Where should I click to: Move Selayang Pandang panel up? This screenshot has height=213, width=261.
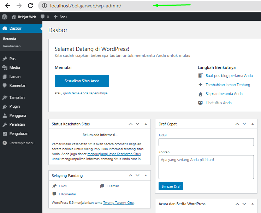pos(131,176)
